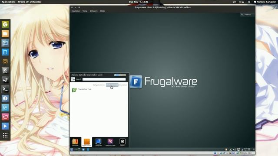Viewport: 278px width, 156px height.
Task: Open the Chromium browser in the dock
Action: point(5,24)
